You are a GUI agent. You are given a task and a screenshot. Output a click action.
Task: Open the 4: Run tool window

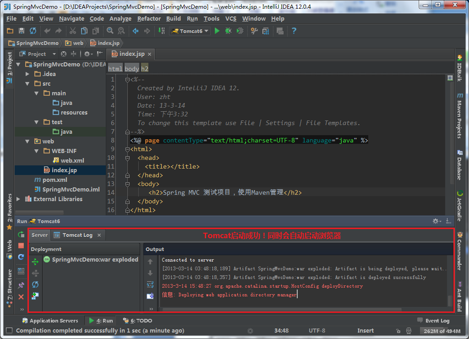101,321
